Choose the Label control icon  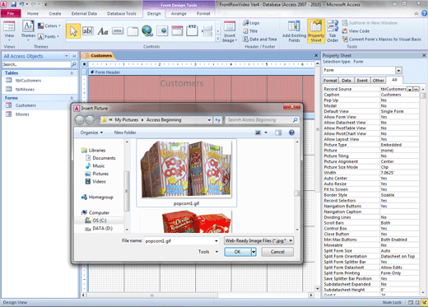(103, 31)
